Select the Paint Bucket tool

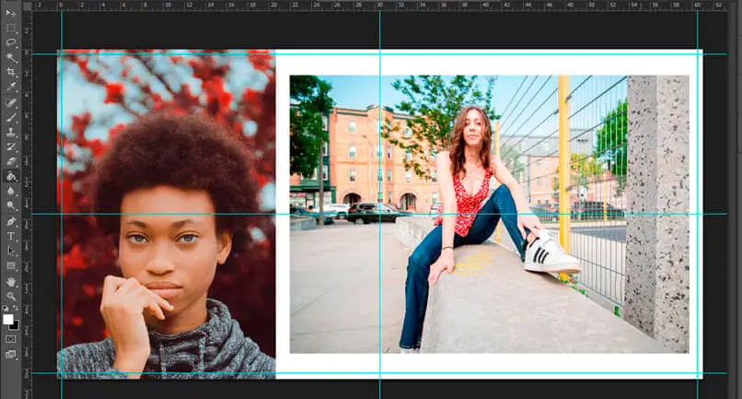pyautogui.click(x=11, y=176)
